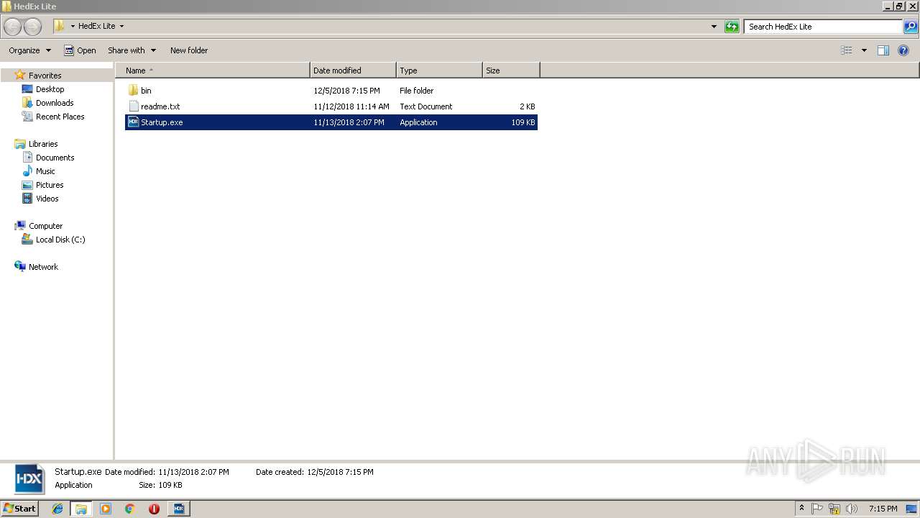
Task: Select readme.txt file icon
Action: click(x=133, y=106)
